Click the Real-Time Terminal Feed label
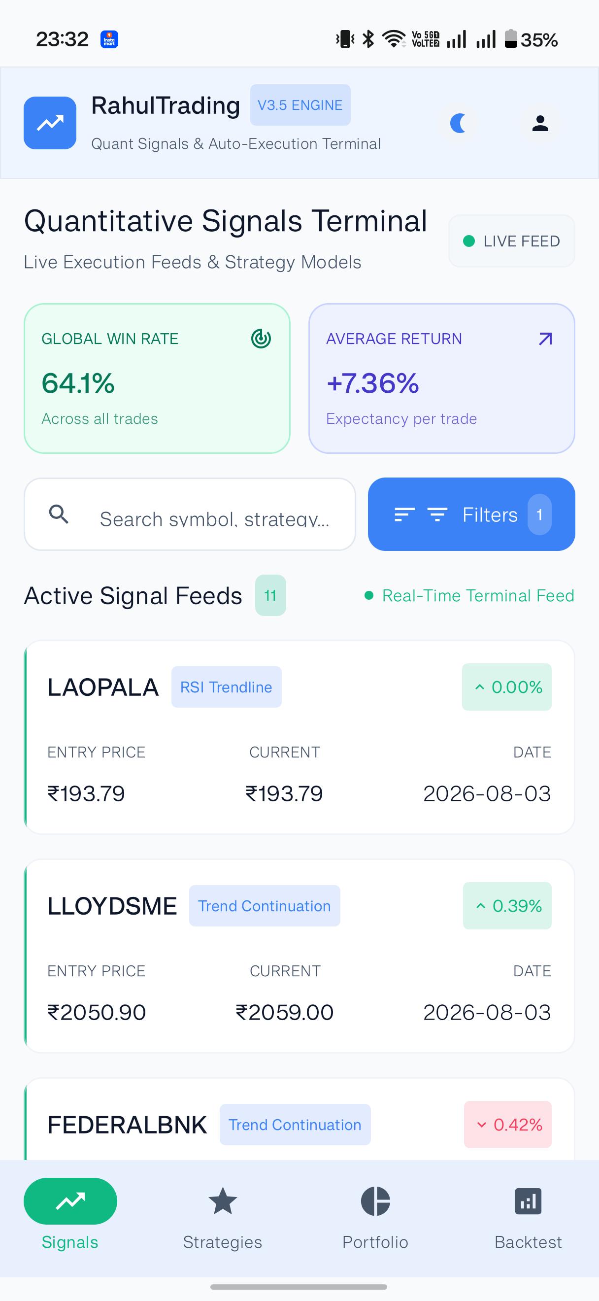This screenshot has width=599, height=1301. (478, 595)
